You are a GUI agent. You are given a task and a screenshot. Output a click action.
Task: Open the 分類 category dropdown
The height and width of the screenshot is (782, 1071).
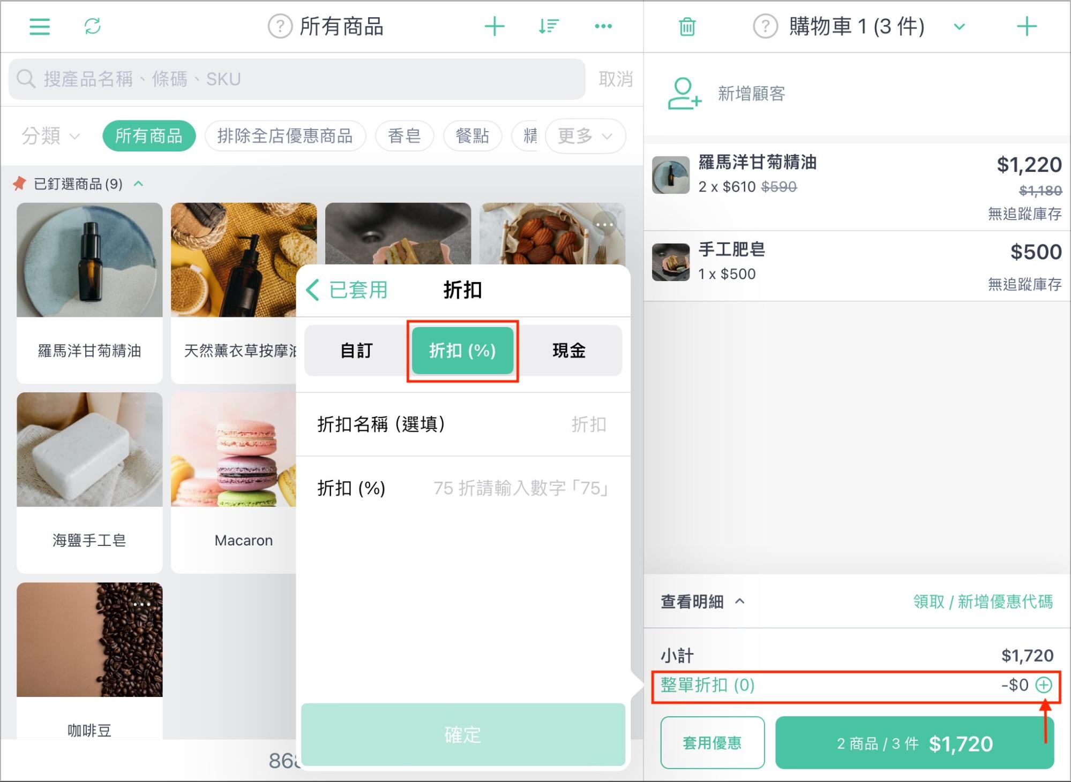coord(51,136)
